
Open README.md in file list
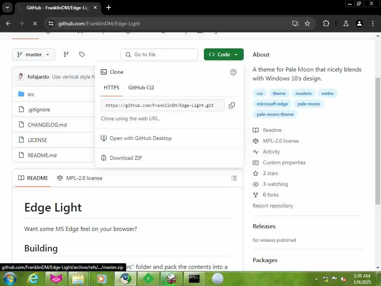coord(42,155)
